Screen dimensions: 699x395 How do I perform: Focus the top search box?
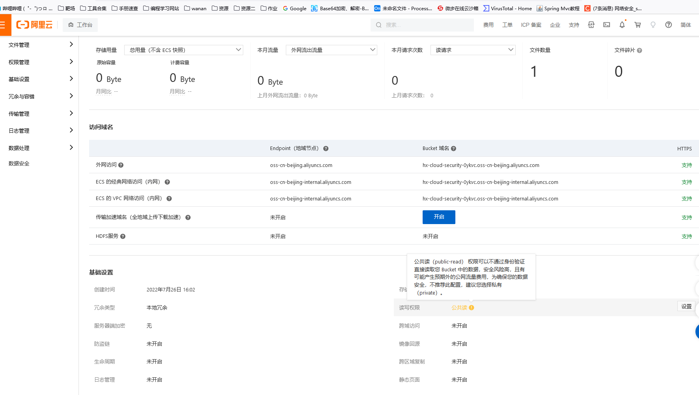(422, 25)
